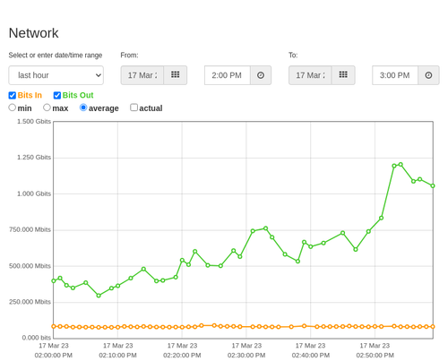Open the To date calendar picker icon
The width and height of the screenshot is (448, 361).
343,75
